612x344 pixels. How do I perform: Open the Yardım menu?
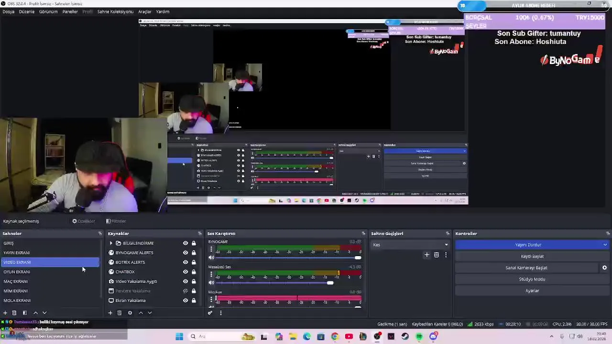coord(163,11)
